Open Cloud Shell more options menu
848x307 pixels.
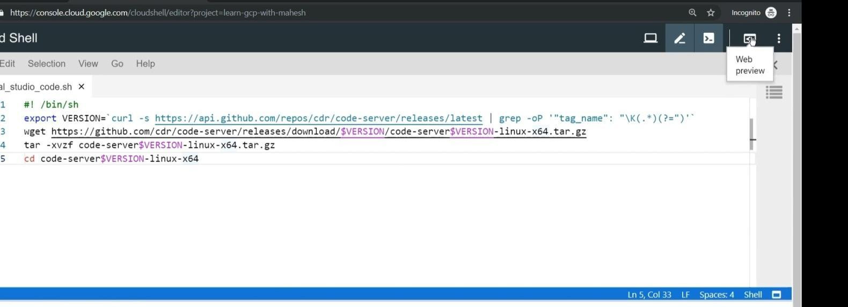coord(779,39)
